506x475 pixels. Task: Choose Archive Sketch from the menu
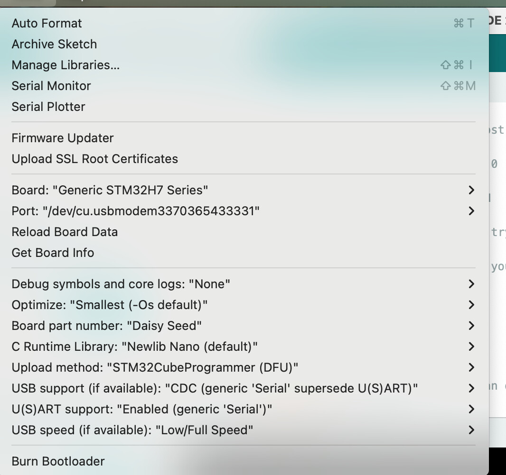[54, 44]
